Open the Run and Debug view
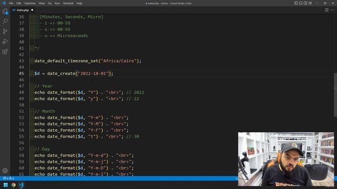This screenshot has width=337, height=189. point(5,41)
